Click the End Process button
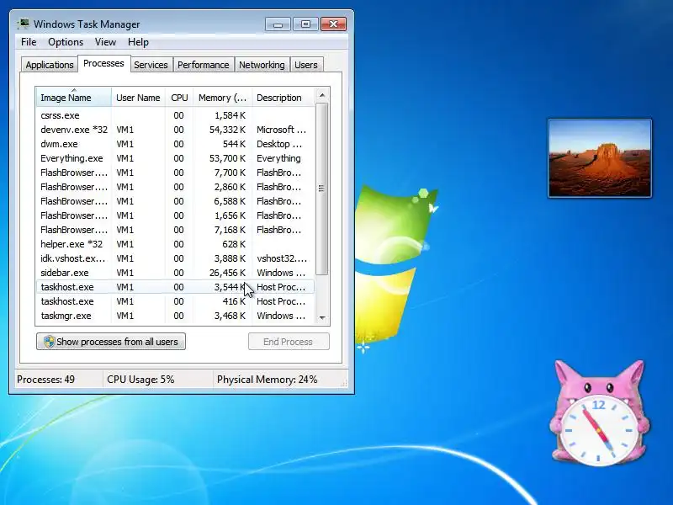This screenshot has width=673, height=505. pyautogui.click(x=289, y=342)
